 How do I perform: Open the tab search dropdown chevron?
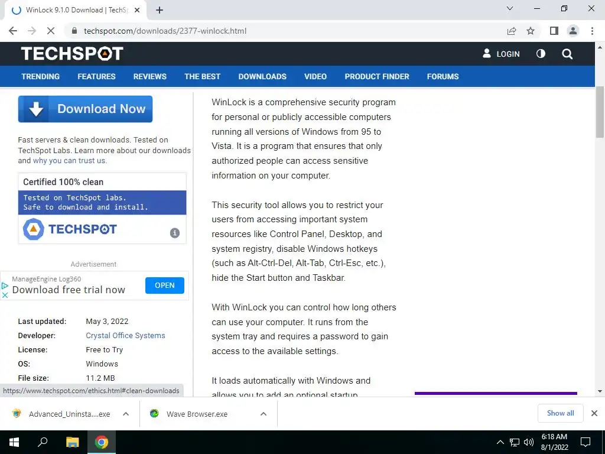coord(510,8)
